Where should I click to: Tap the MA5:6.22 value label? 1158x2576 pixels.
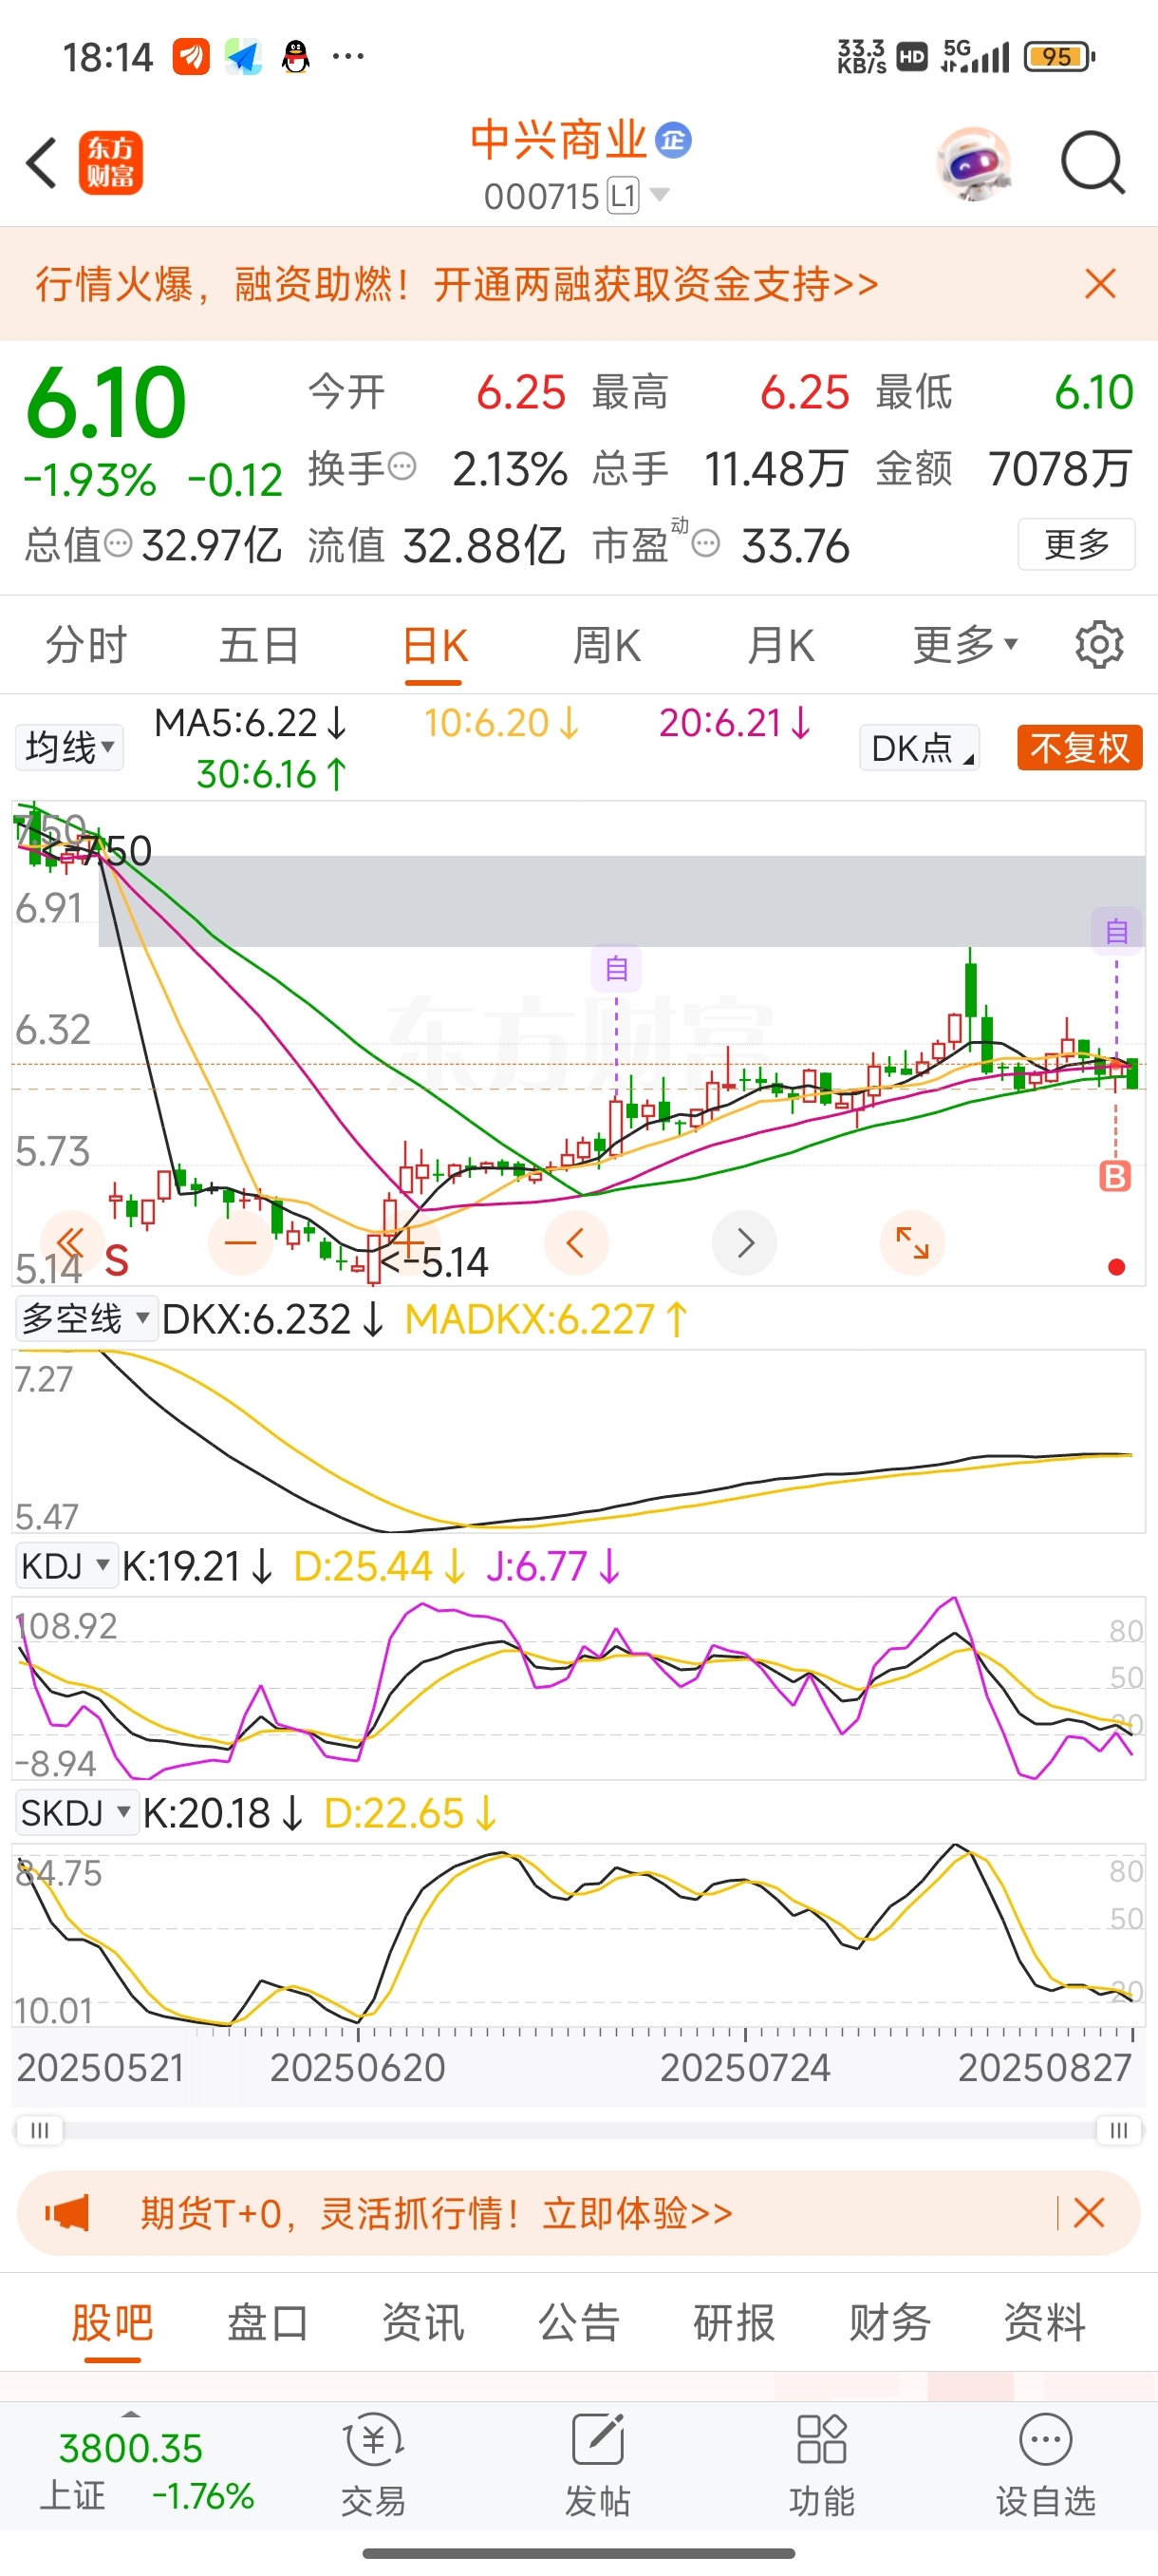(251, 723)
